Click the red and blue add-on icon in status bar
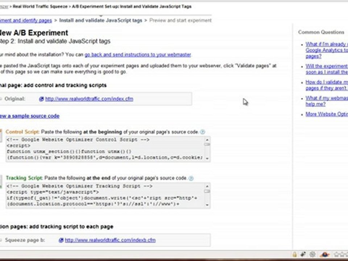The height and width of the screenshot is (261, 348). point(324,254)
